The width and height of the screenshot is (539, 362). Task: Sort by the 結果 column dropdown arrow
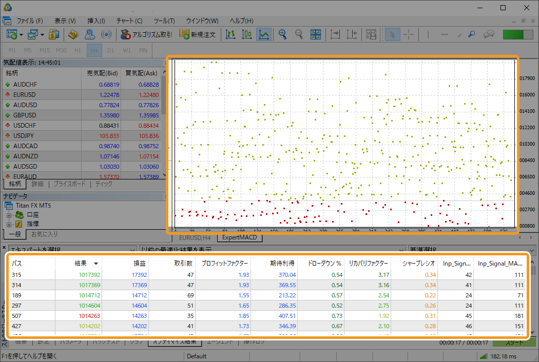tap(96, 264)
